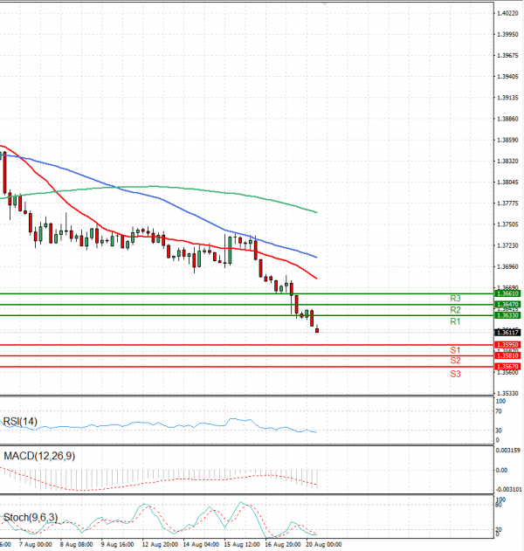Screen dimensions: 524x551
Task: Select the 1.35810 red price tag
Action: click(507, 355)
